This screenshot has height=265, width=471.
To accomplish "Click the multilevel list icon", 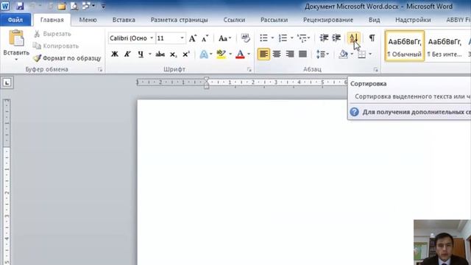I will click(302, 38).
